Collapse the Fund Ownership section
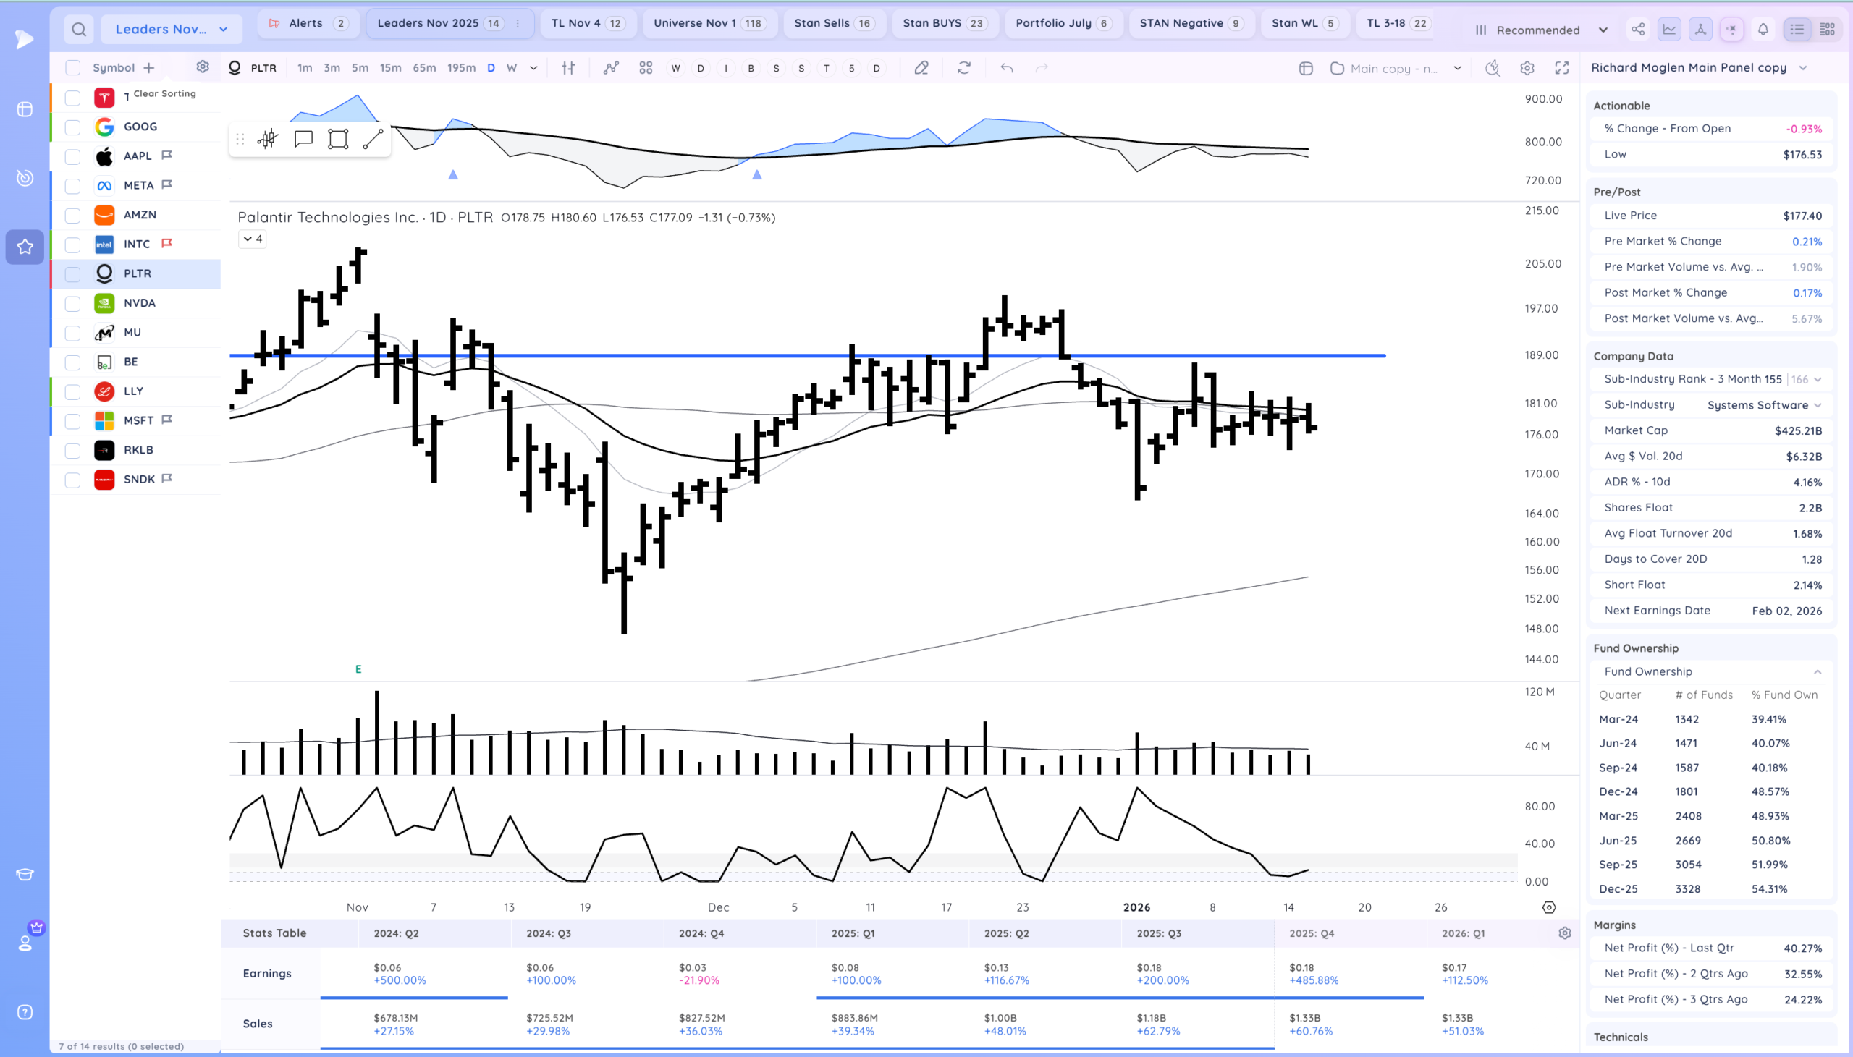Screen dimensions: 1853x1057 pyautogui.click(x=1818, y=672)
